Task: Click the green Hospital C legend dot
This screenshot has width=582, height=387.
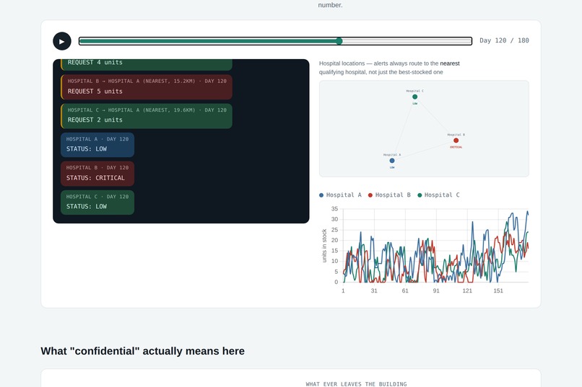Action: (x=420, y=195)
